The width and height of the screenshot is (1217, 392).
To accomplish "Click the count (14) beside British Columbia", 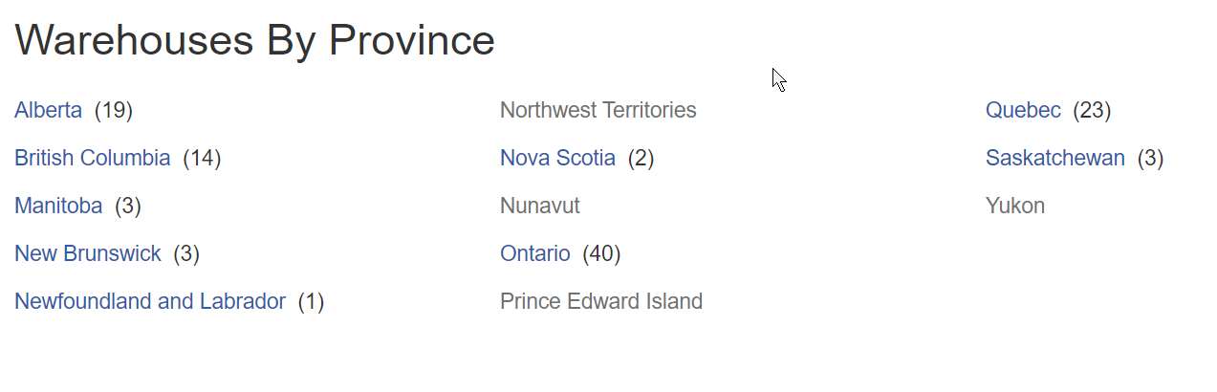I will 202,158.
